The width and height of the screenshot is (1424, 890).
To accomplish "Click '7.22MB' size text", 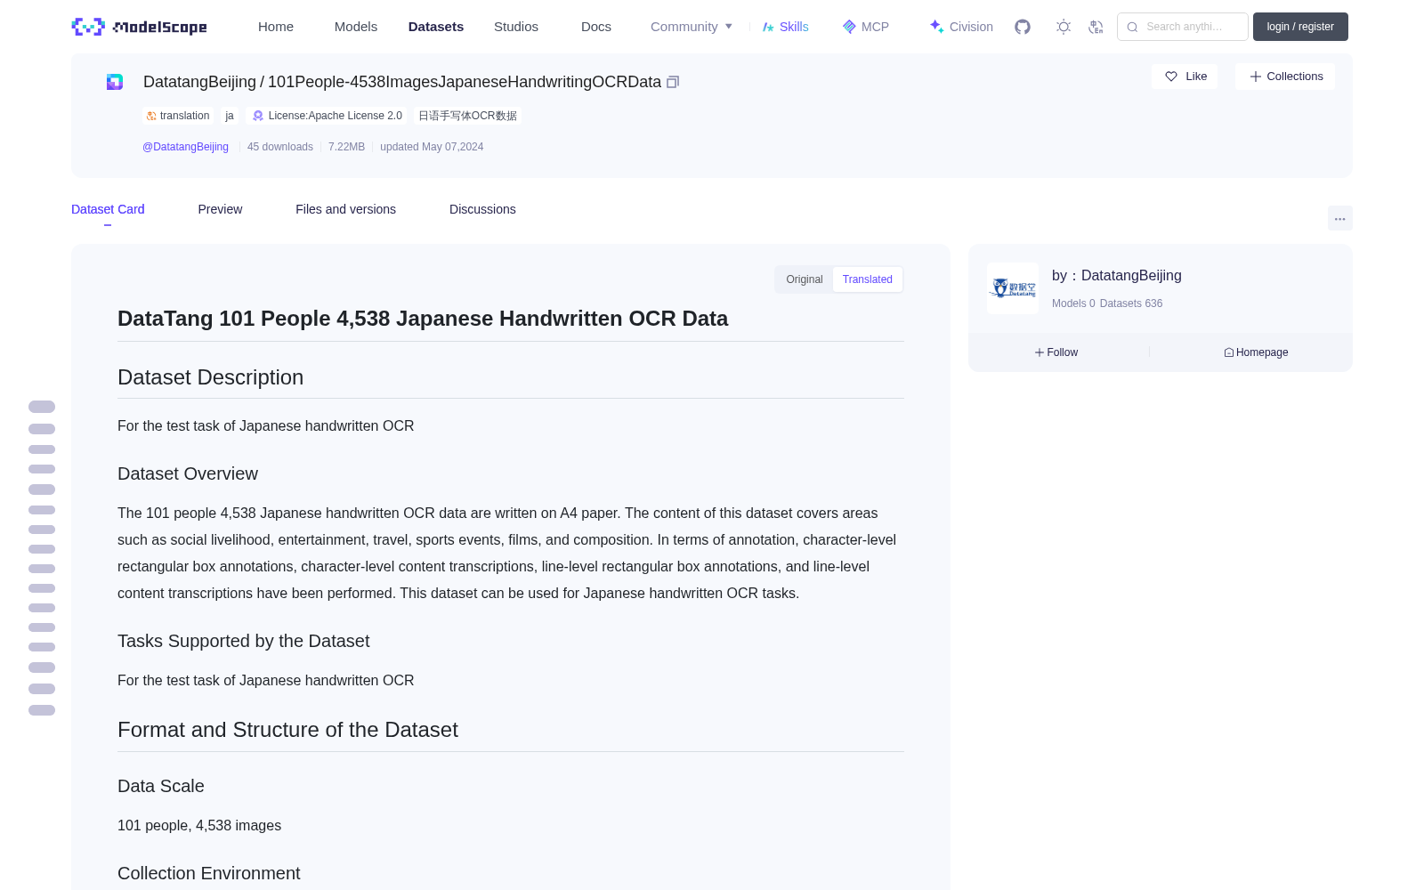I will click(346, 147).
